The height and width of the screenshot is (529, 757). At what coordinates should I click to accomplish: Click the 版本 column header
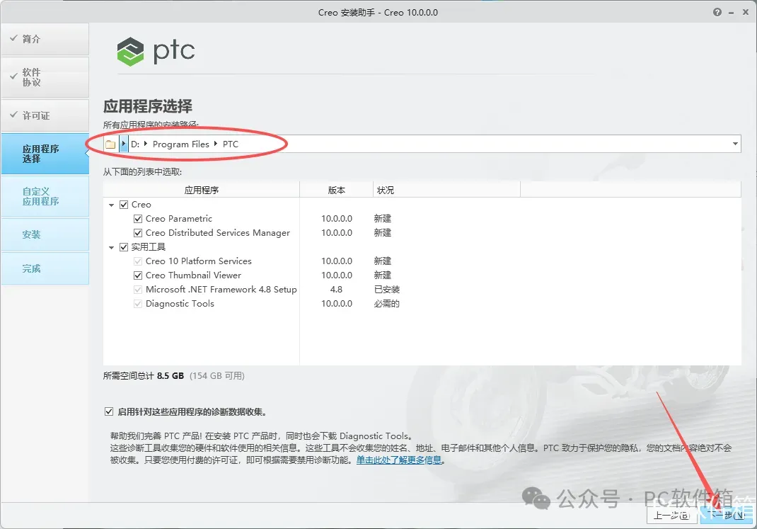click(337, 190)
